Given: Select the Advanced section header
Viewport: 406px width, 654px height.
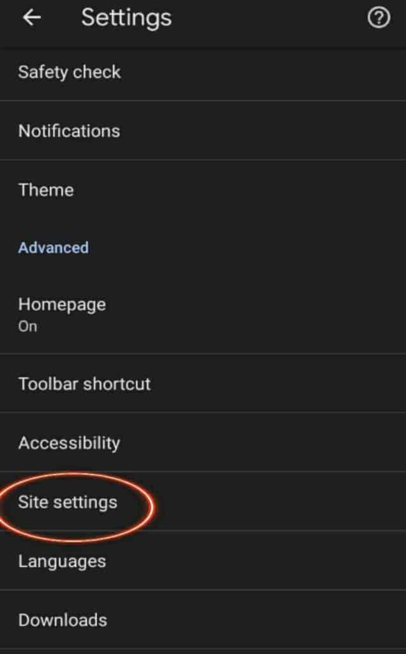Looking at the screenshot, I should click(x=54, y=248).
